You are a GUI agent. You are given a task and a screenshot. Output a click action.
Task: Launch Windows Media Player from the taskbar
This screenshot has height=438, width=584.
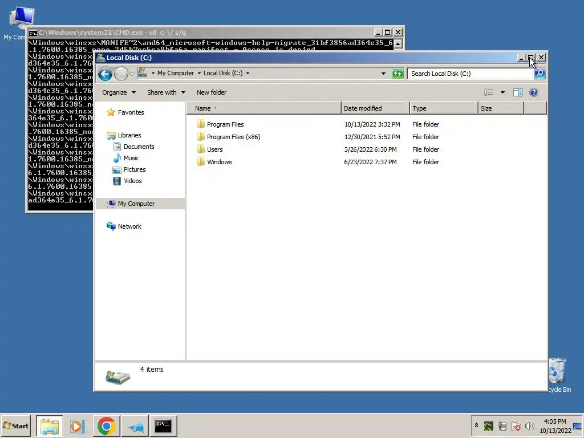(x=78, y=425)
